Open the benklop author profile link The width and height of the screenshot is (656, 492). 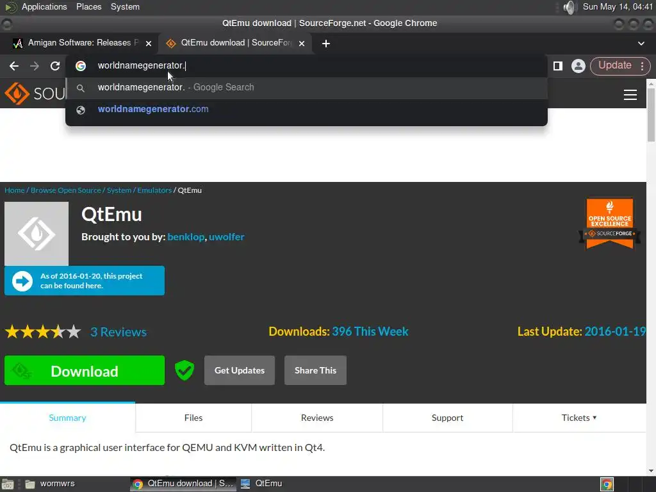coord(186,237)
